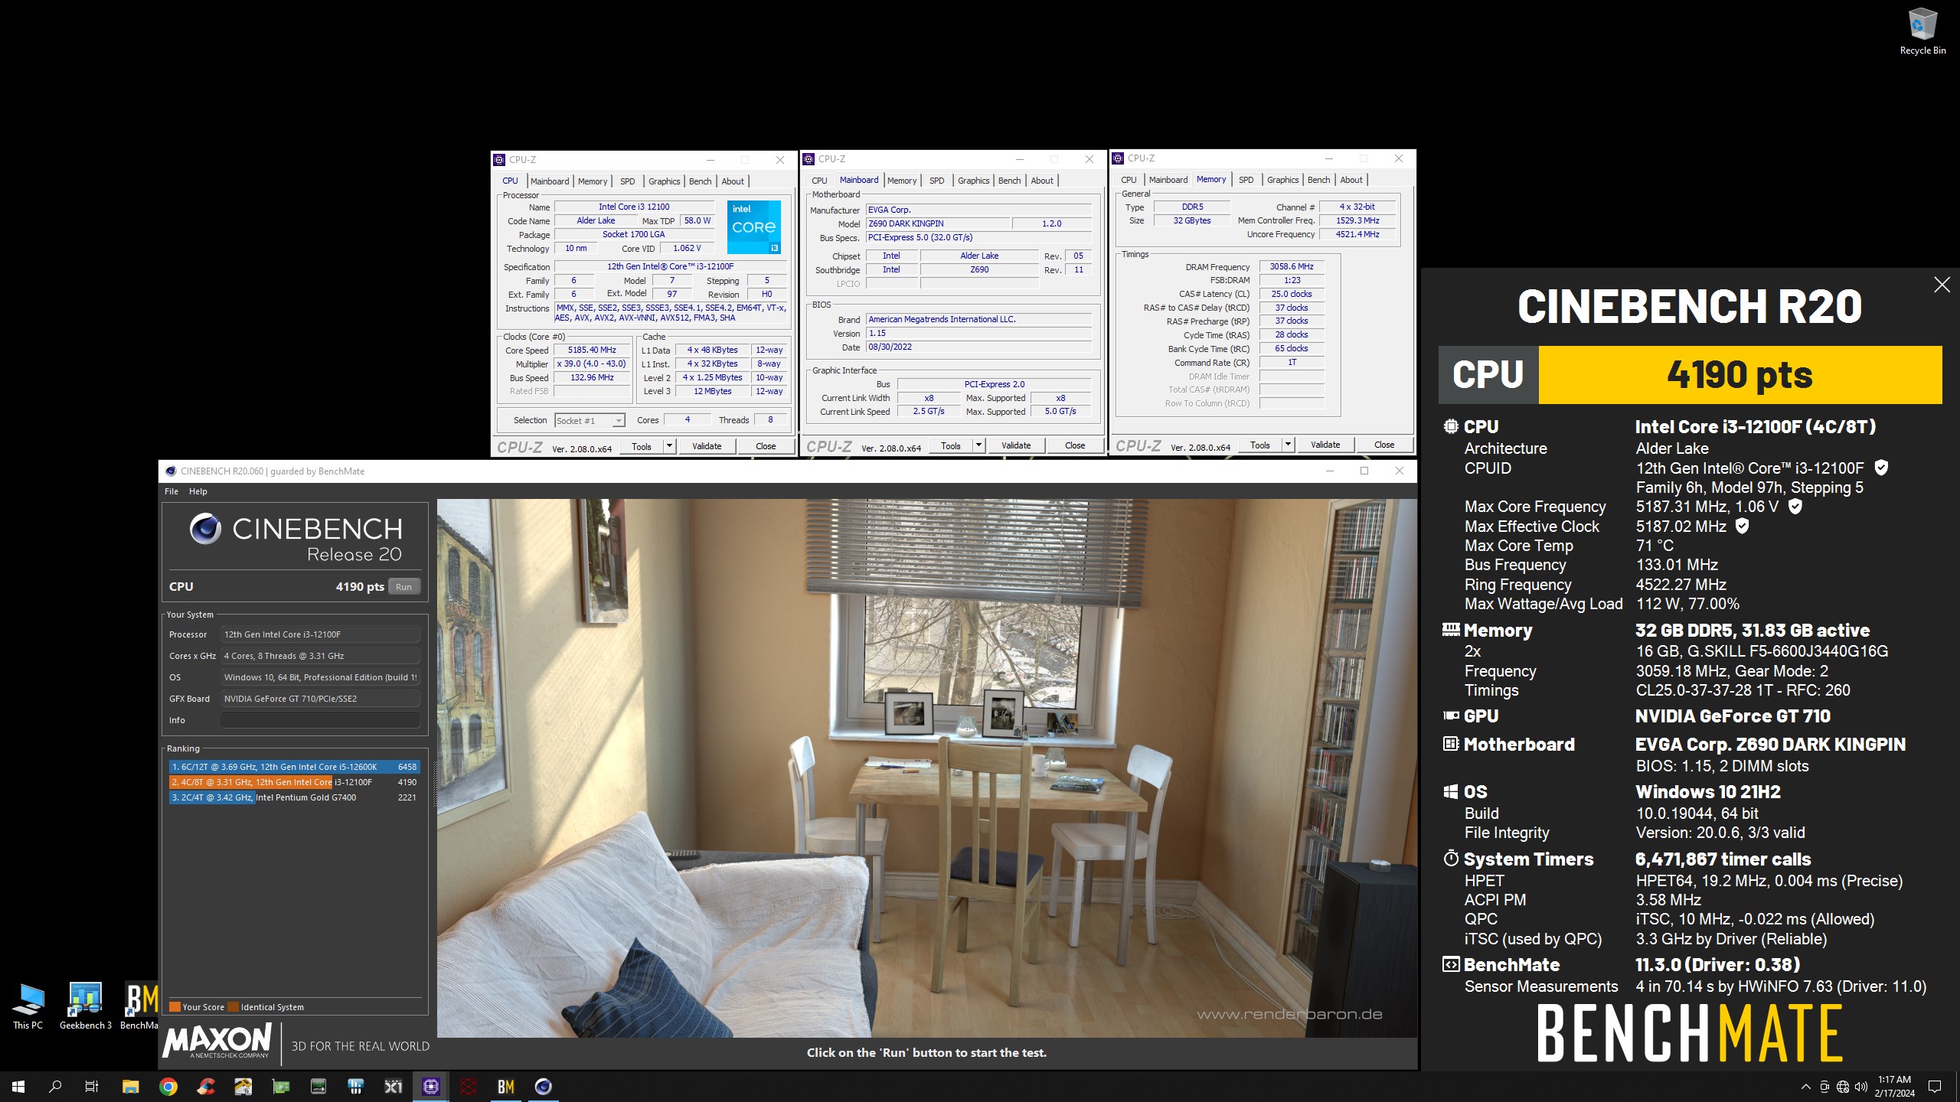The height and width of the screenshot is (1102, 1960).
Task: Switch to CPU tab in Memory CPU-Z window
Action: pyautogui.click(x=1129, y=180)
